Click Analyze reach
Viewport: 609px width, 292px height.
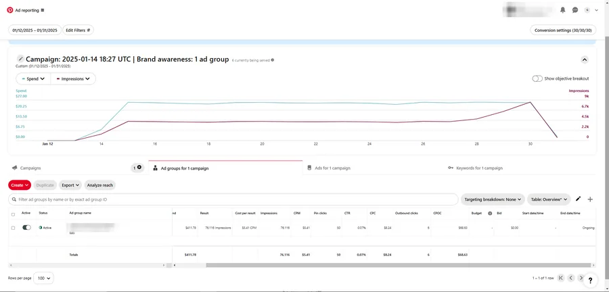pyautogui.click(x=100, y=185)
